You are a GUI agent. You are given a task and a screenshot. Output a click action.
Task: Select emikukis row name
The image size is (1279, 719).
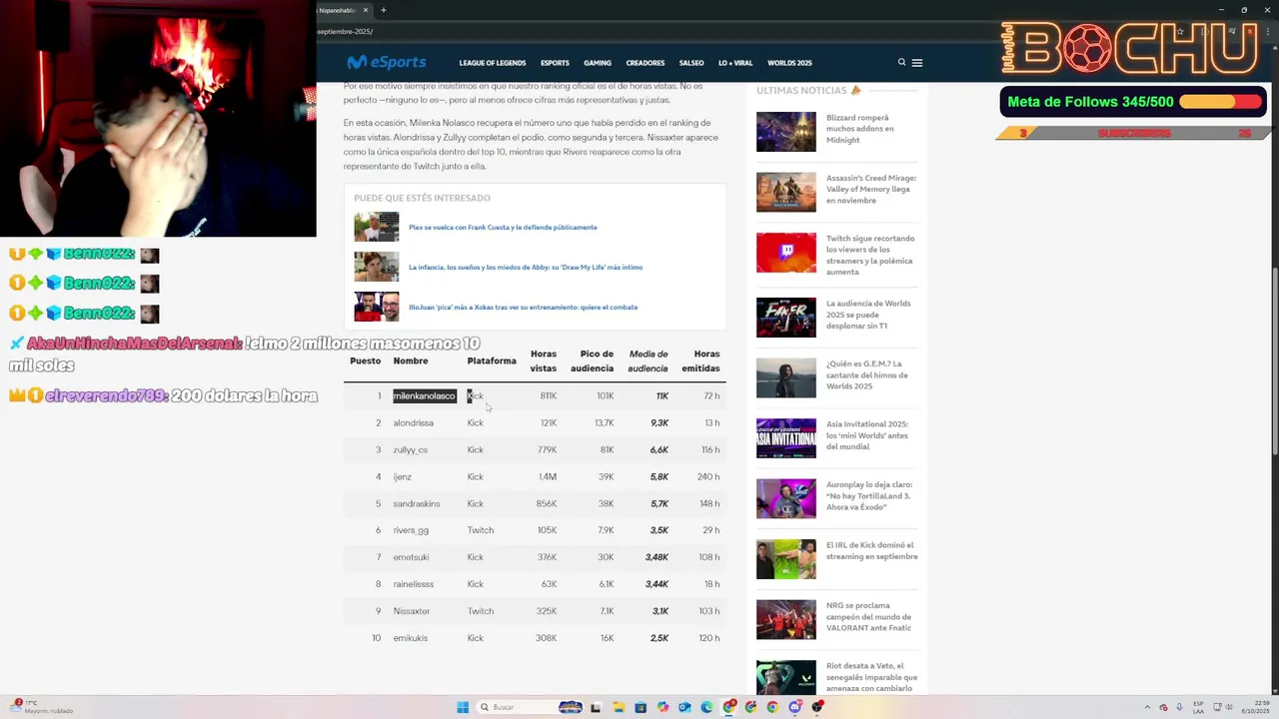coord(410,638)
